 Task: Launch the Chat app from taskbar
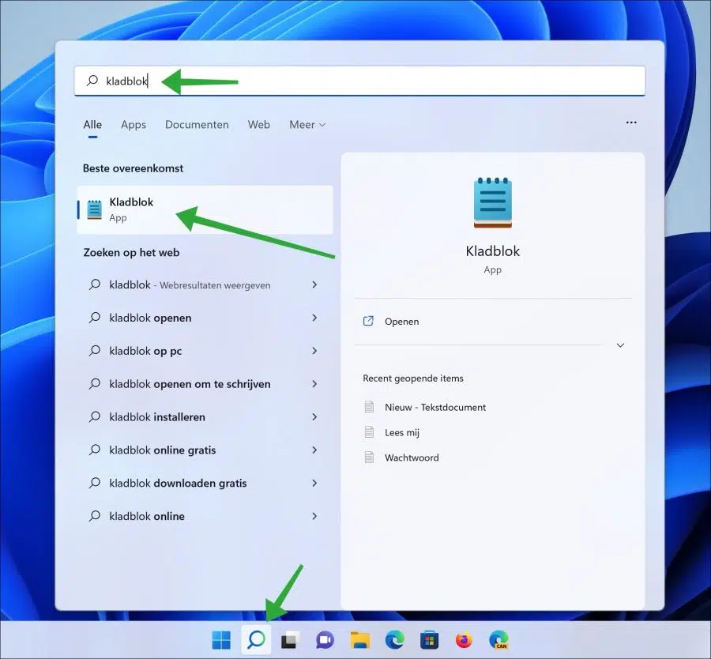point(325,640)
